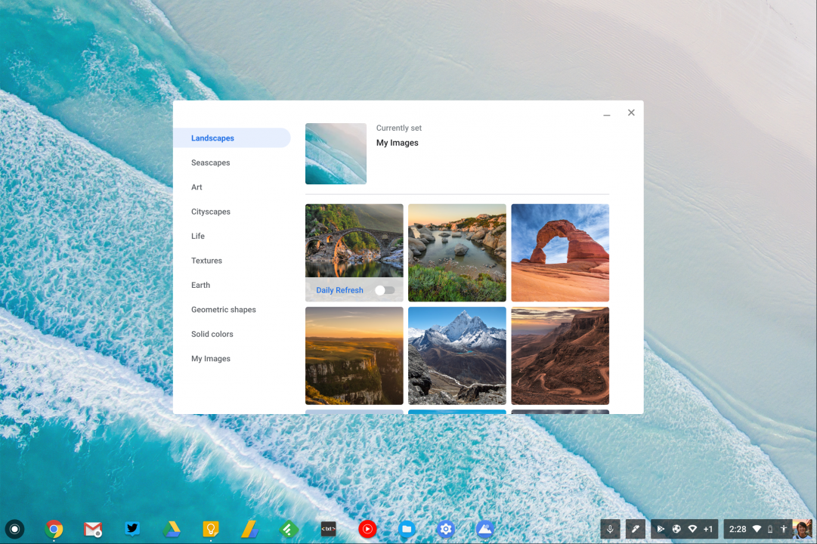The width and height of the screenshot is (817, 544).
Task: Switch to the Cityscapes category
Action: click(x=211, y=212)
